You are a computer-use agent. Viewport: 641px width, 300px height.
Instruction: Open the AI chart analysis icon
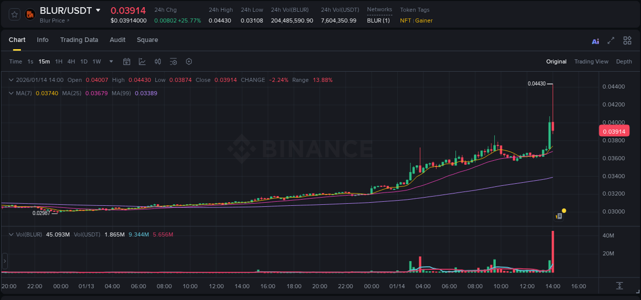pyautogui.click(x=595, y=40)
